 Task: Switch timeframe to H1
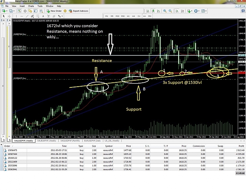point(128,16)
